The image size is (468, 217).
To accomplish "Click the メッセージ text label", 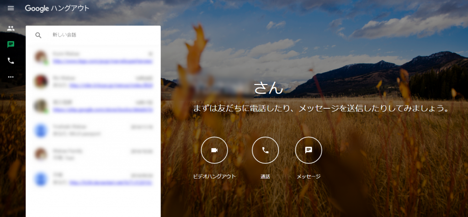I will pos(308,176).
